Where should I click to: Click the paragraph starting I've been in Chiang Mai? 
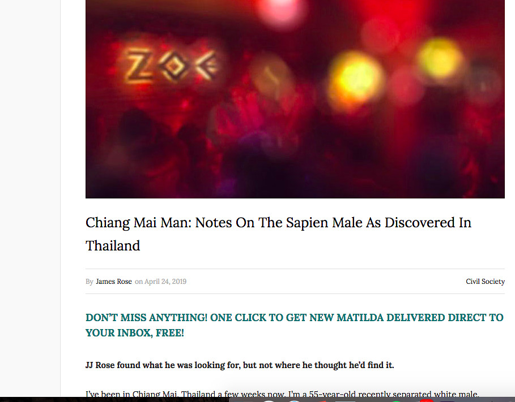click(x=282, y=394)
